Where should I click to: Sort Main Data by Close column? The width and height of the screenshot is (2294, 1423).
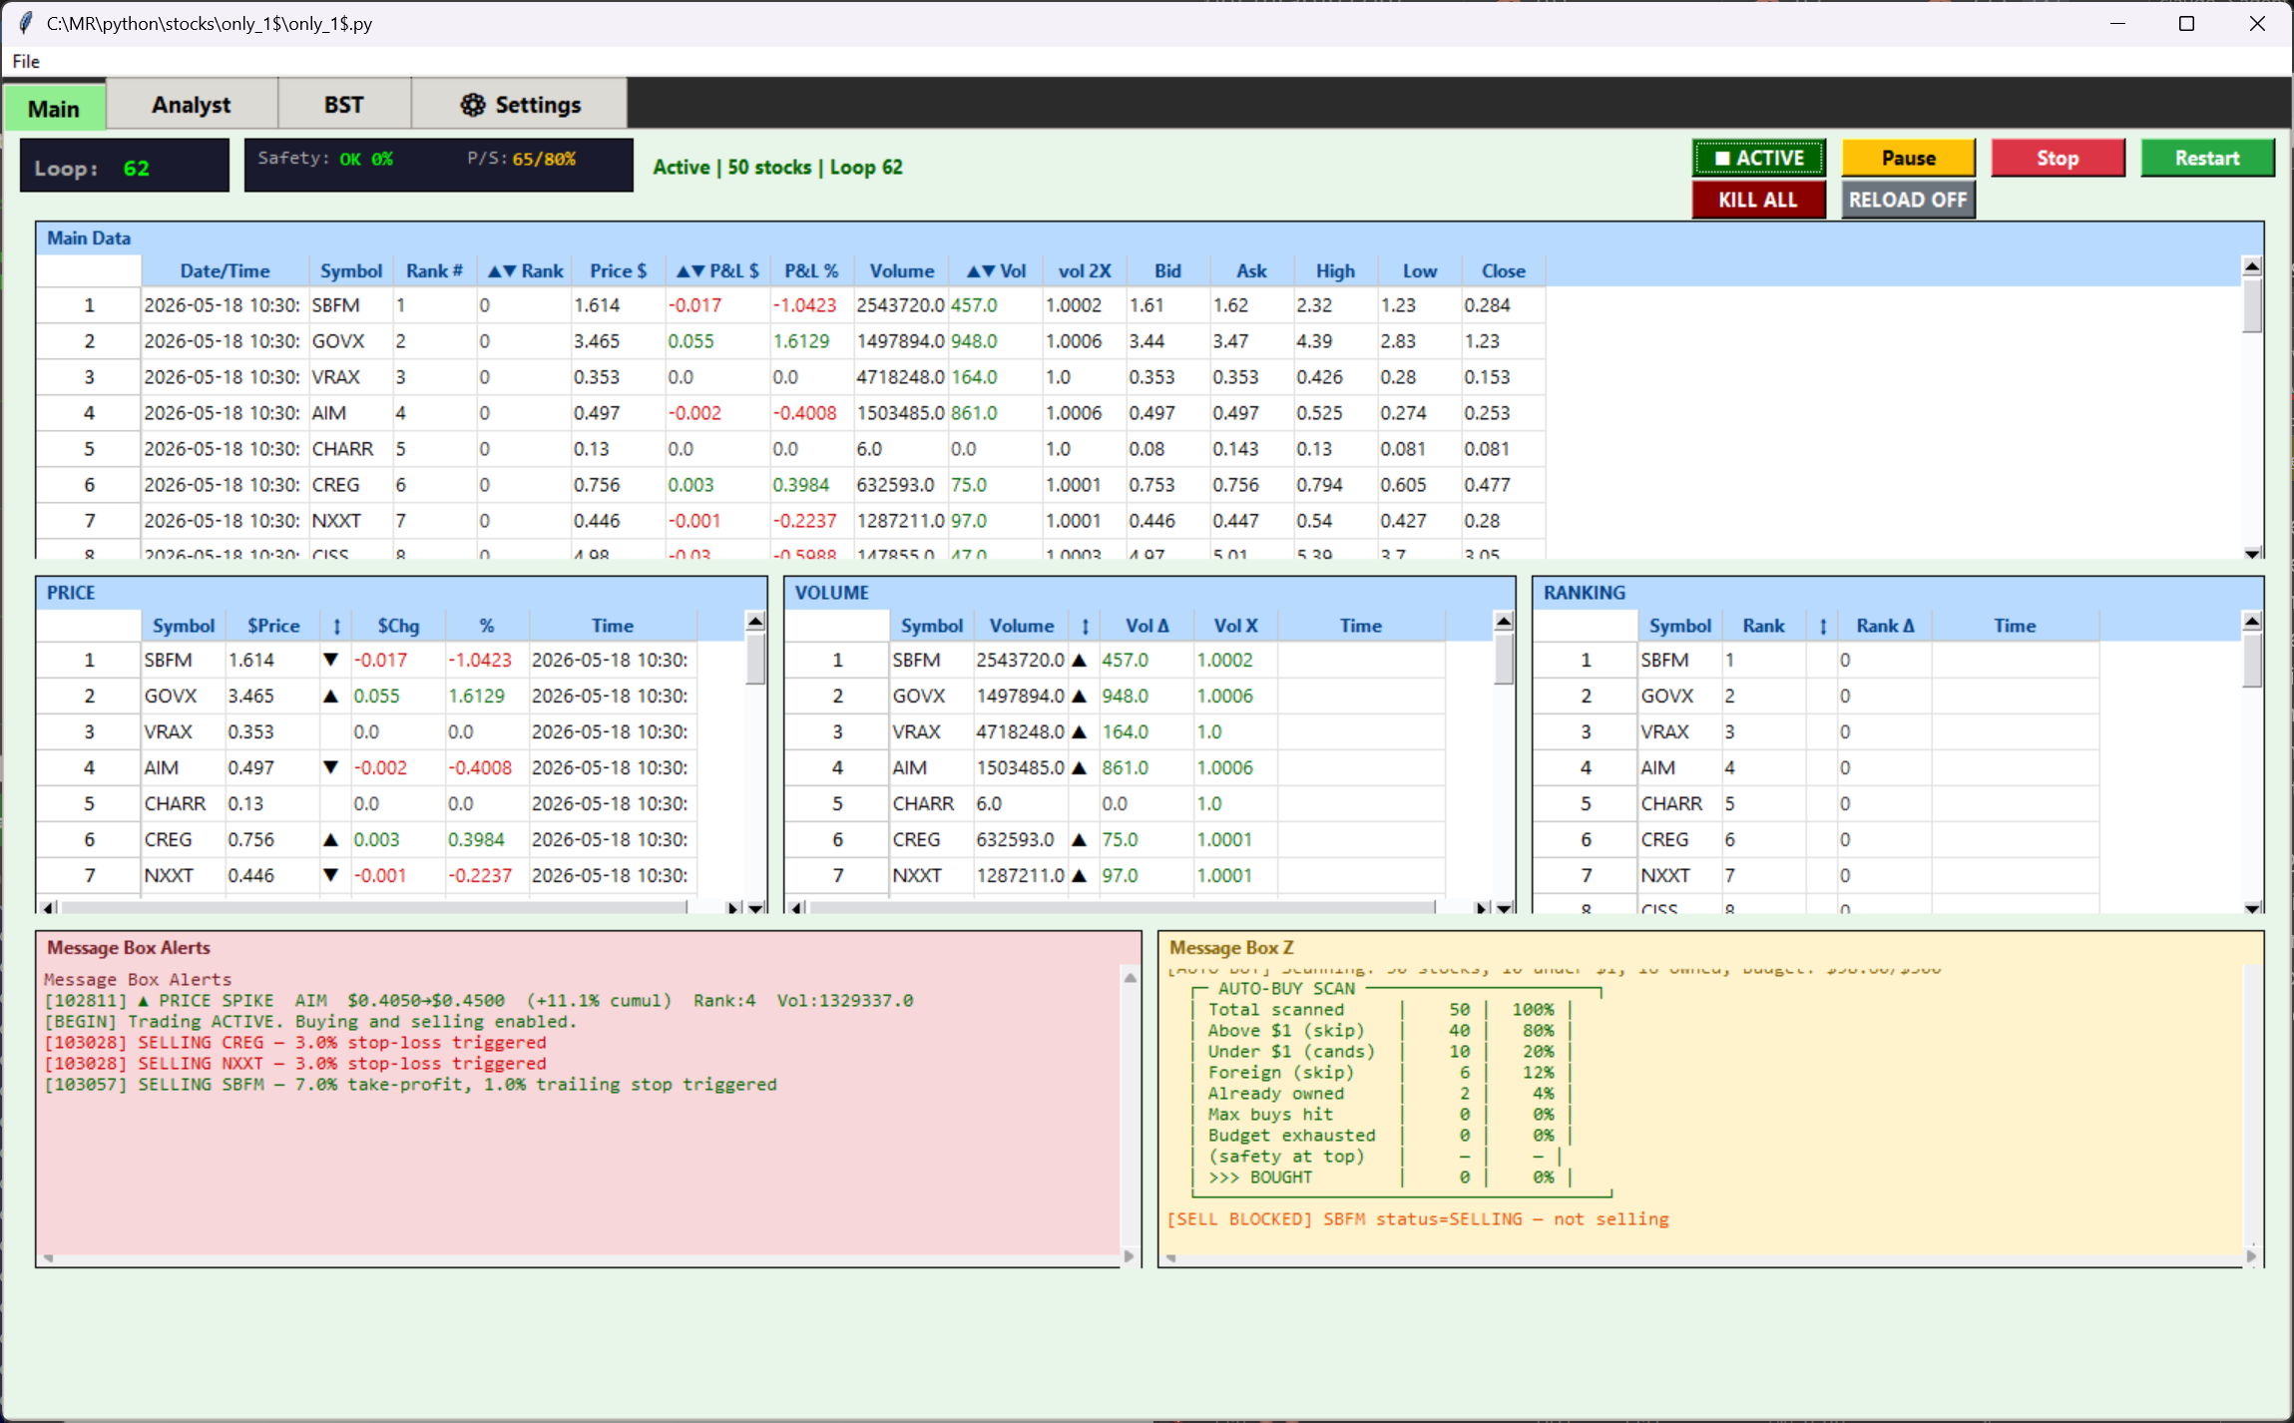tap(1503, 270)
